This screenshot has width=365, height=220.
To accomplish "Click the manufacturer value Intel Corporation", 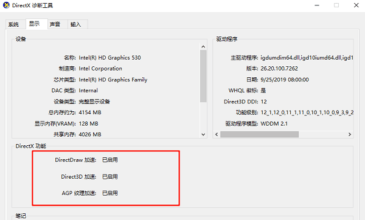I will pyautogui.click(x=100, y=69).
